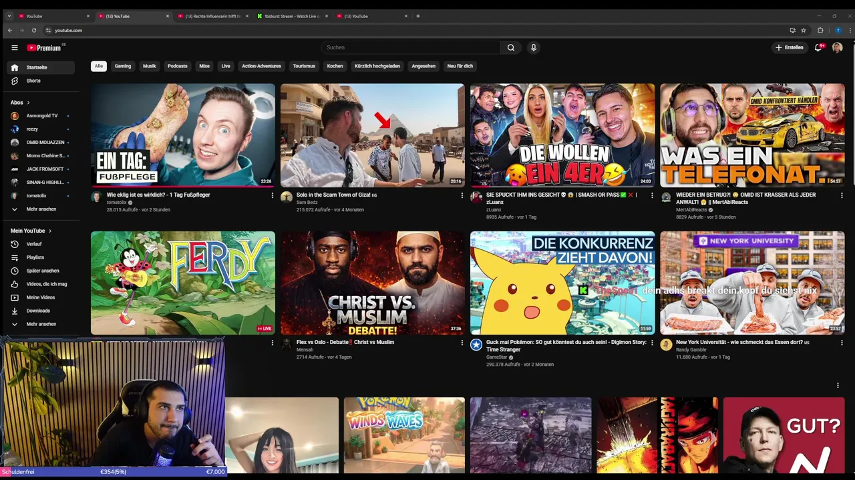Screen dimensions: 855x480
Task: Select the Action-Adventures filter chip
Action: [261, 66]
